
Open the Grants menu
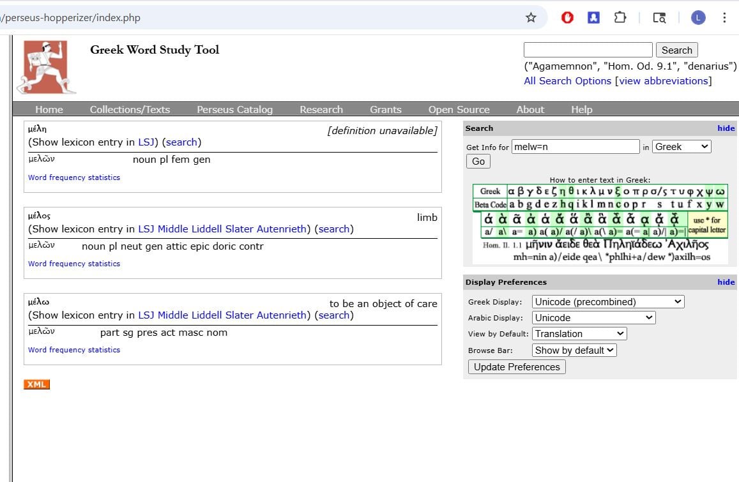pyautogui.click(x=386, y=109)
